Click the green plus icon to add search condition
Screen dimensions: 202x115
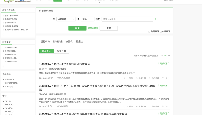point(155,19)
